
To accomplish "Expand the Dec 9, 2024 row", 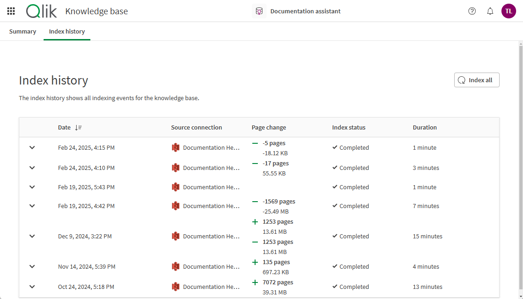I will (32, 236).
